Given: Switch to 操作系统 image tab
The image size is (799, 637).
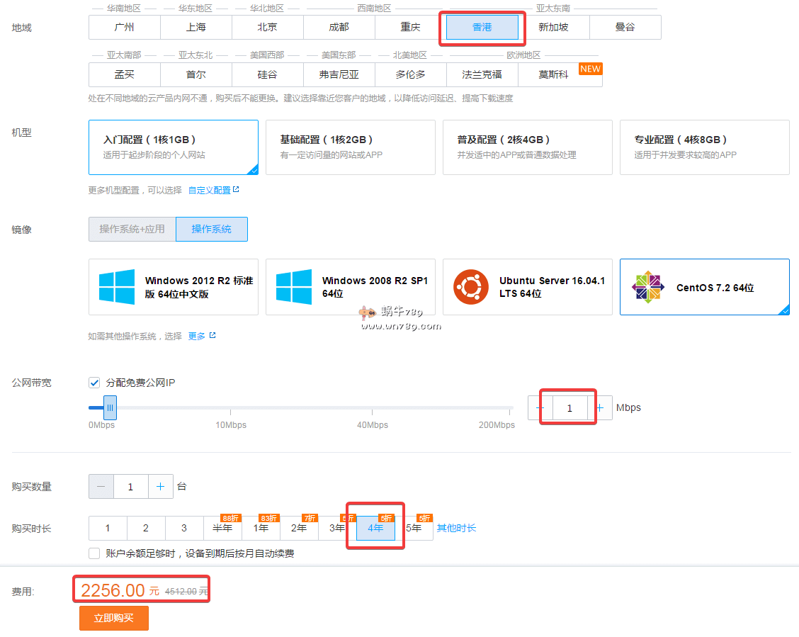Looking at the screenshot, I should [211, 229].
